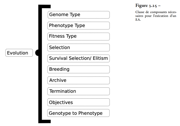Viewport: 180px width, 126px height.
Task: Click the word Phenotype in the bottom box
Action: point(90,113)
